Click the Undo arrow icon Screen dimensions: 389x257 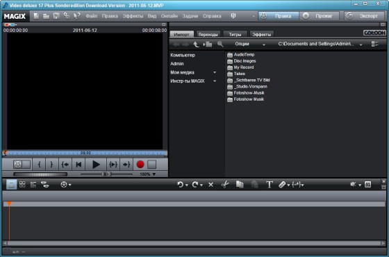coord(180,185)
